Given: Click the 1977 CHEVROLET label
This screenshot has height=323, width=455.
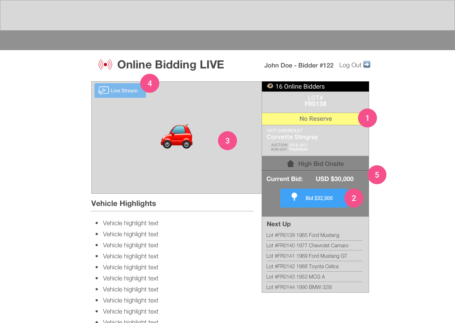Looking at the screenshot, I should [285, 131].
